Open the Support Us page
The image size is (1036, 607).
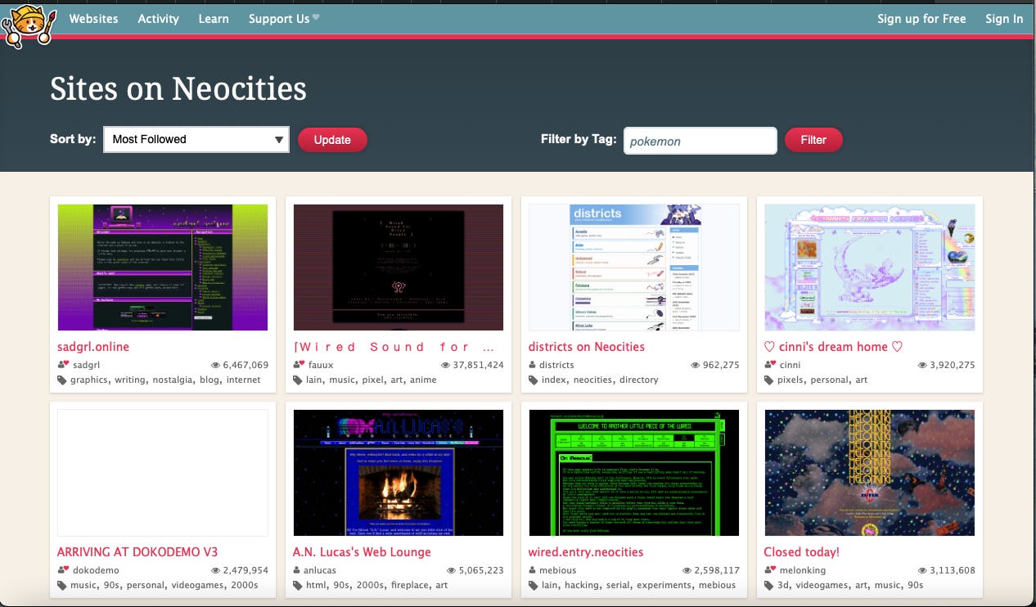279,18
